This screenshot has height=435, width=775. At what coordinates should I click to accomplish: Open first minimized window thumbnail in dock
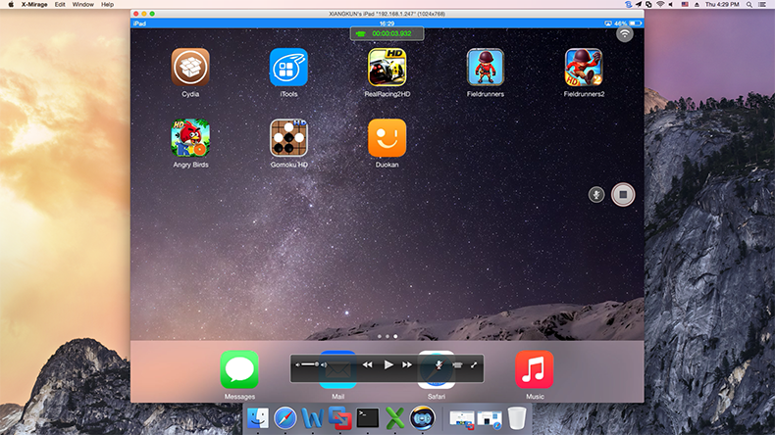point(462,419)
